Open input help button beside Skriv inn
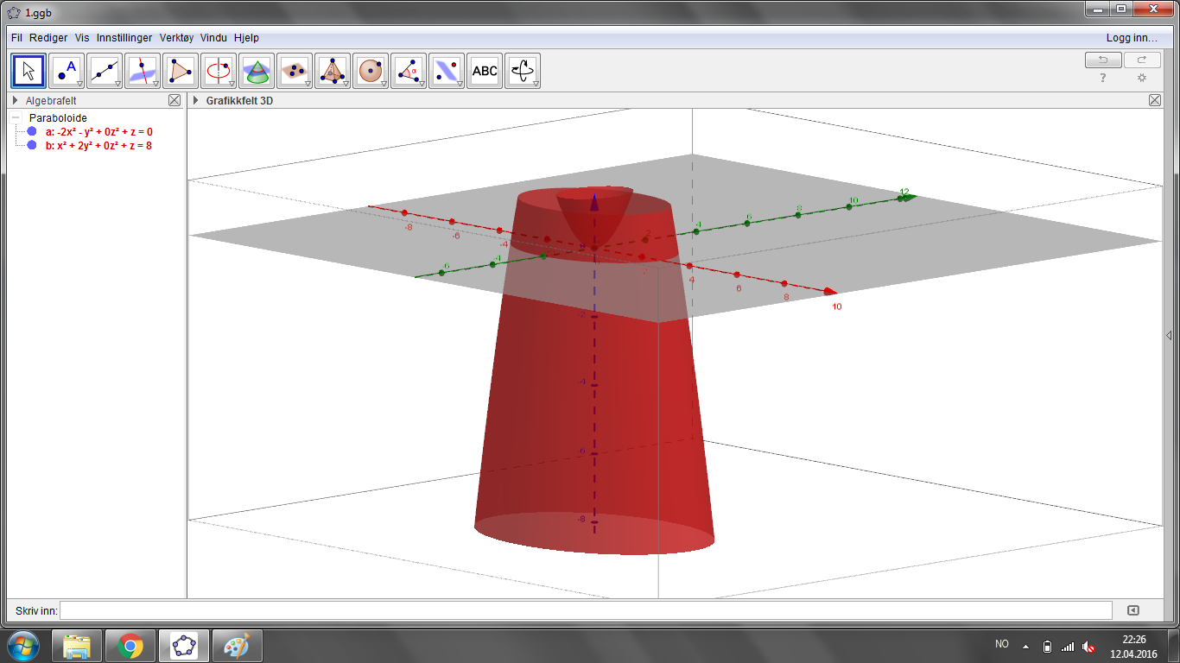Image resolution: width=1180 pixels, height=663 pixels. (x=1133, y=610)
